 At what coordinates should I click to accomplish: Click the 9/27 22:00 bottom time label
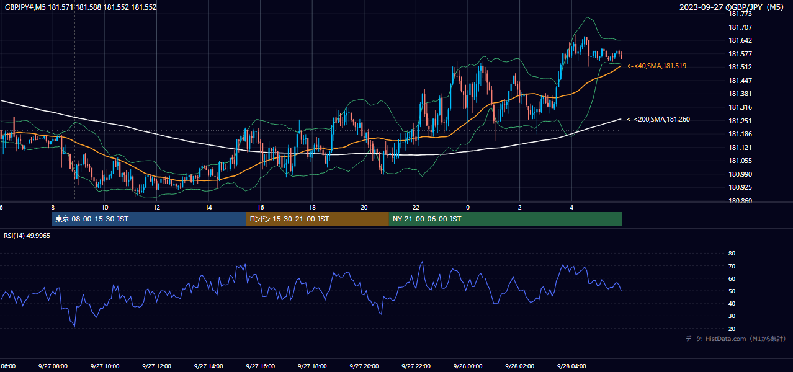[x=416, y=366]
